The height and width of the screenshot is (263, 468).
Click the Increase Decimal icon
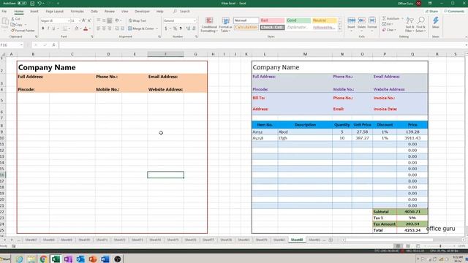tap(188, 28)
